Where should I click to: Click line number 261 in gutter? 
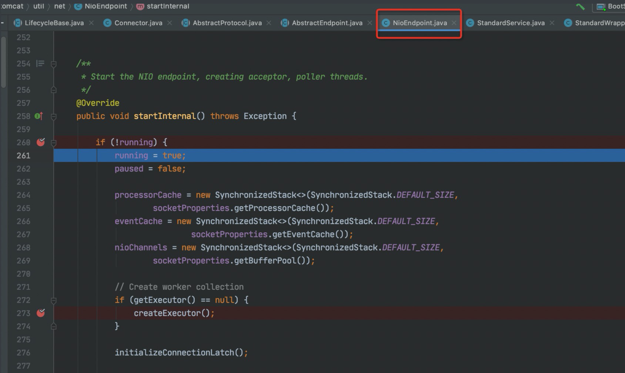pos(23,155)
